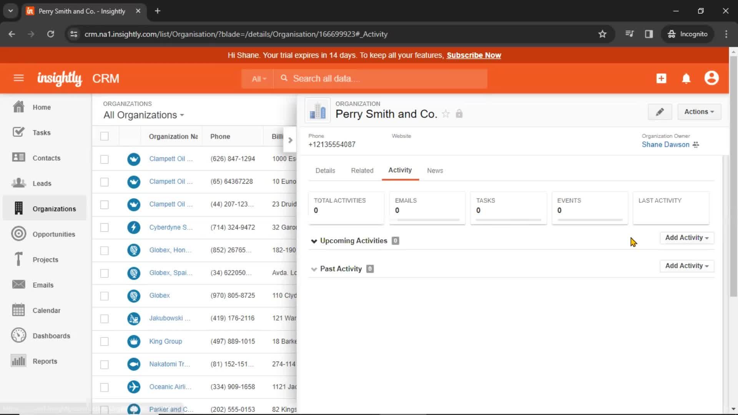Star Perry Smith and Co. as favorite

pyautogui.click(x=446, y=114)
